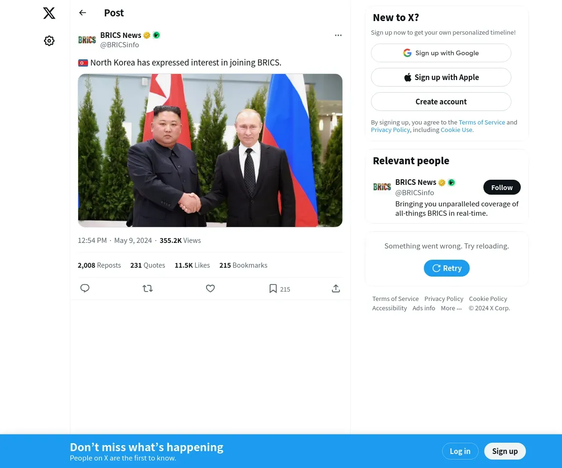Open the settings gear icon in sidebar
The width and height of the screenshot is (562, 468).
coord(49,41)
